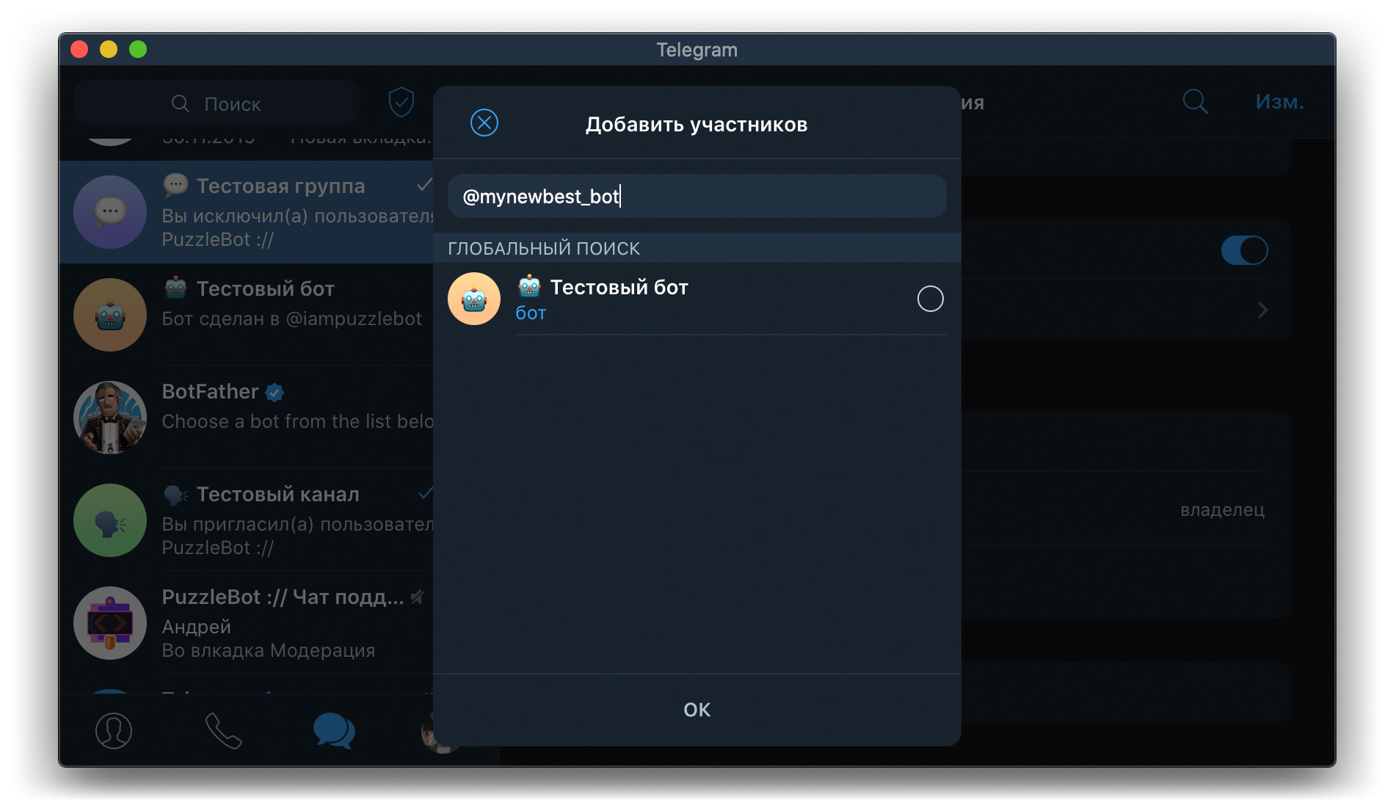Click the PuzzleBot chat avatar

coord(110,623)
